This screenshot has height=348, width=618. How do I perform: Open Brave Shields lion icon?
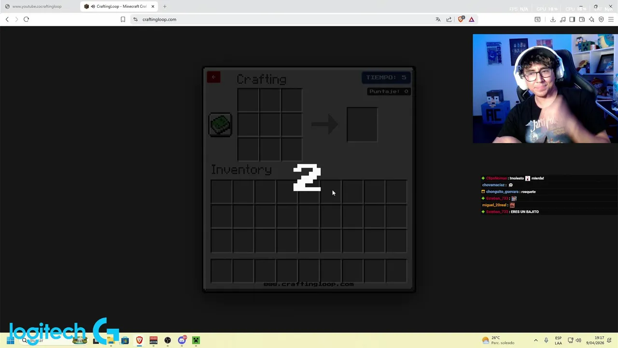tap(461, 19)
